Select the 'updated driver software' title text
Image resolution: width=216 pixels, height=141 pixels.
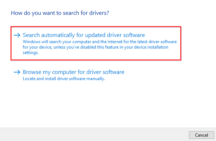(115, 35)
